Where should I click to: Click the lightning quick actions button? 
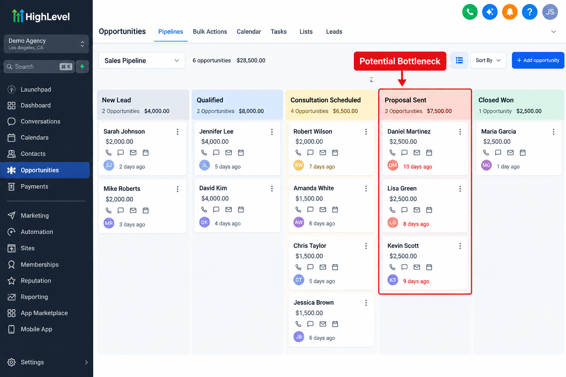(82, 67)
